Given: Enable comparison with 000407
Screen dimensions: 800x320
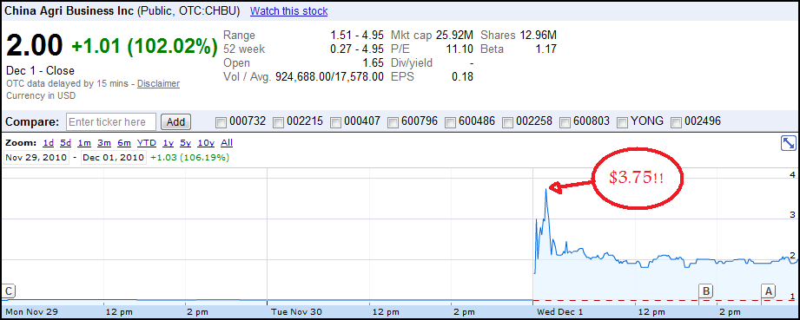Looking at the screenshot, I should point(335,122).
